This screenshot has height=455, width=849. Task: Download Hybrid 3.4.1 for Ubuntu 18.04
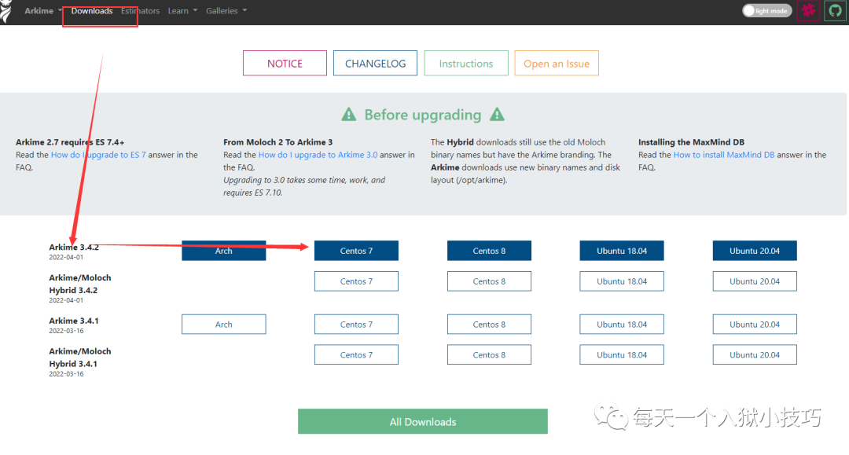[622, 354]
